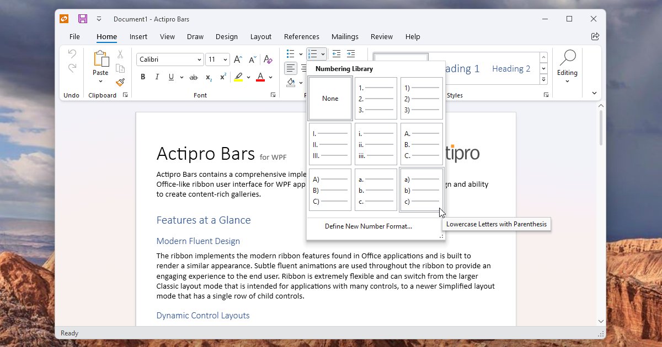This screenshot has width=662, height=347.
Task: Click the Decrease Indent icon
Action: coord(337,54)
